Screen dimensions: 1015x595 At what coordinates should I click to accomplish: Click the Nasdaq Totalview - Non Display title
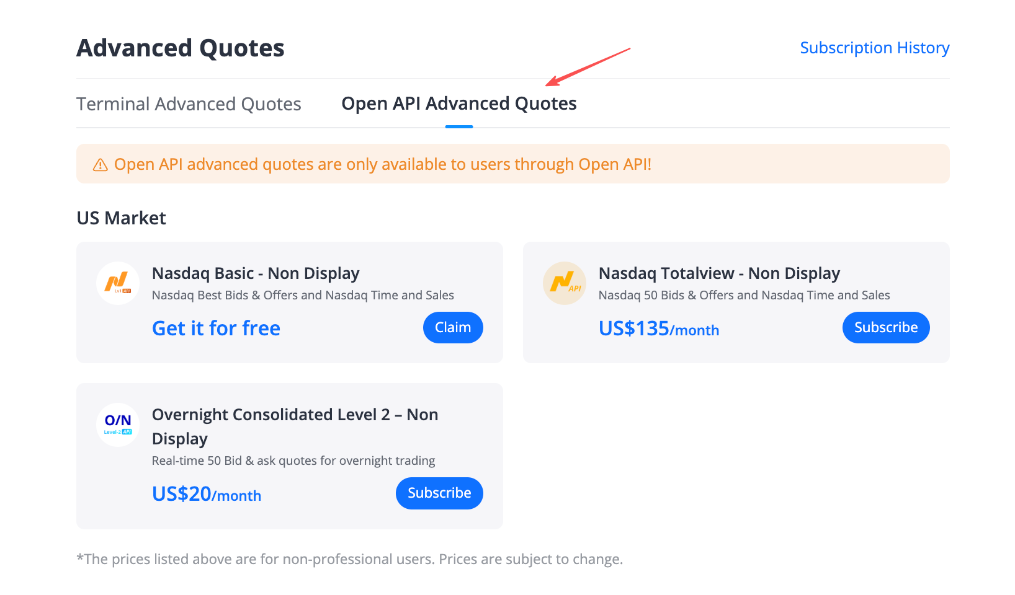pyautogui.click(x=719, y=273)
